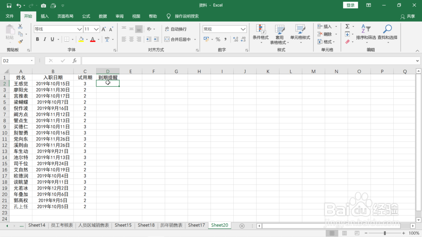Viewport: 422px width, 237px height.
Task: Click the insert function fx icon
Action: [75, 61]
